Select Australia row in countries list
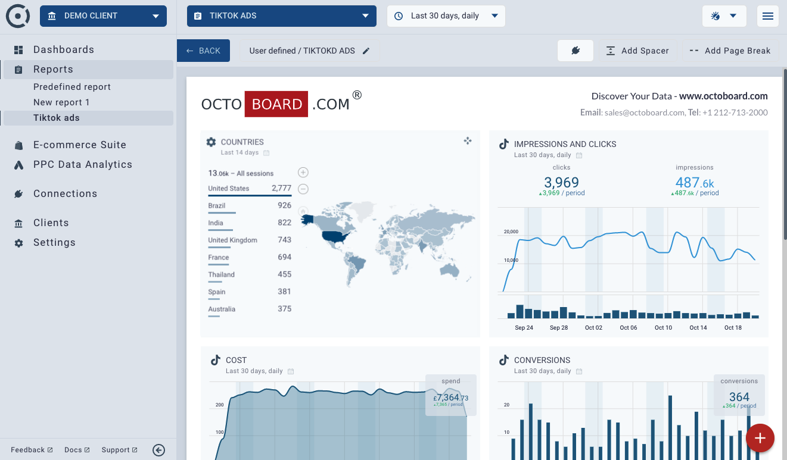 click(250, 309)
